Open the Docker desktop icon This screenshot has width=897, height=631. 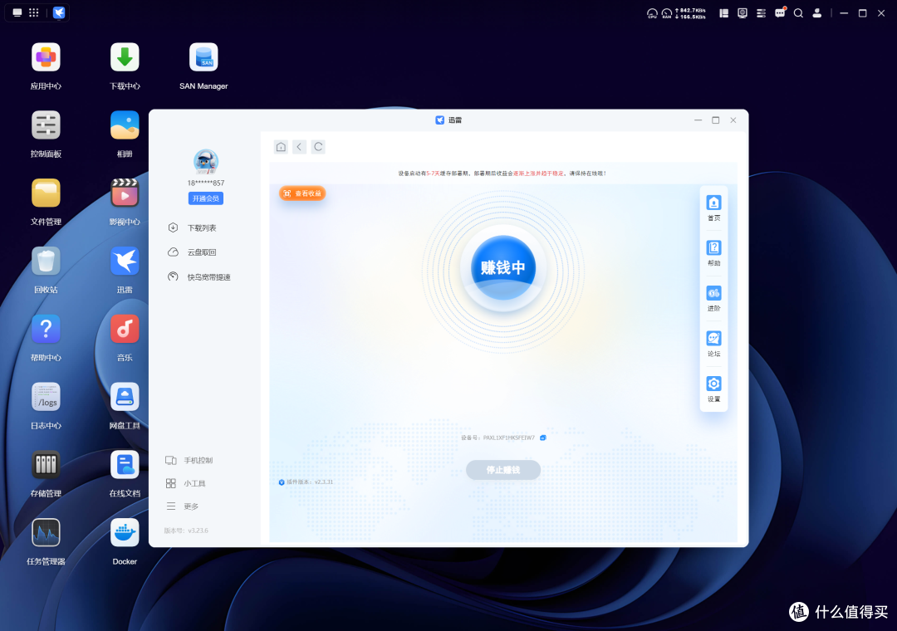pyautogui.click(x=125, y=533)
